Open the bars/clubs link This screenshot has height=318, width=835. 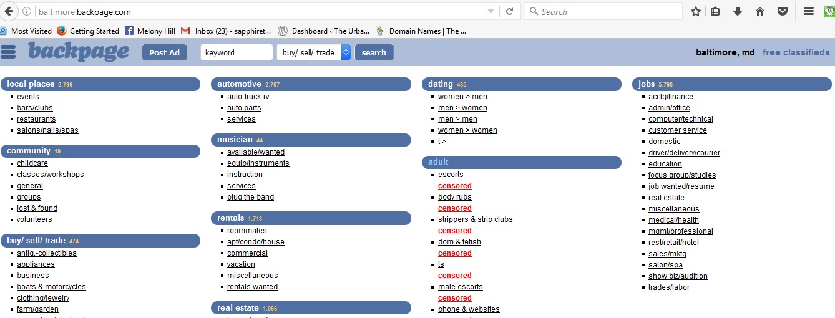click(35, 108)
